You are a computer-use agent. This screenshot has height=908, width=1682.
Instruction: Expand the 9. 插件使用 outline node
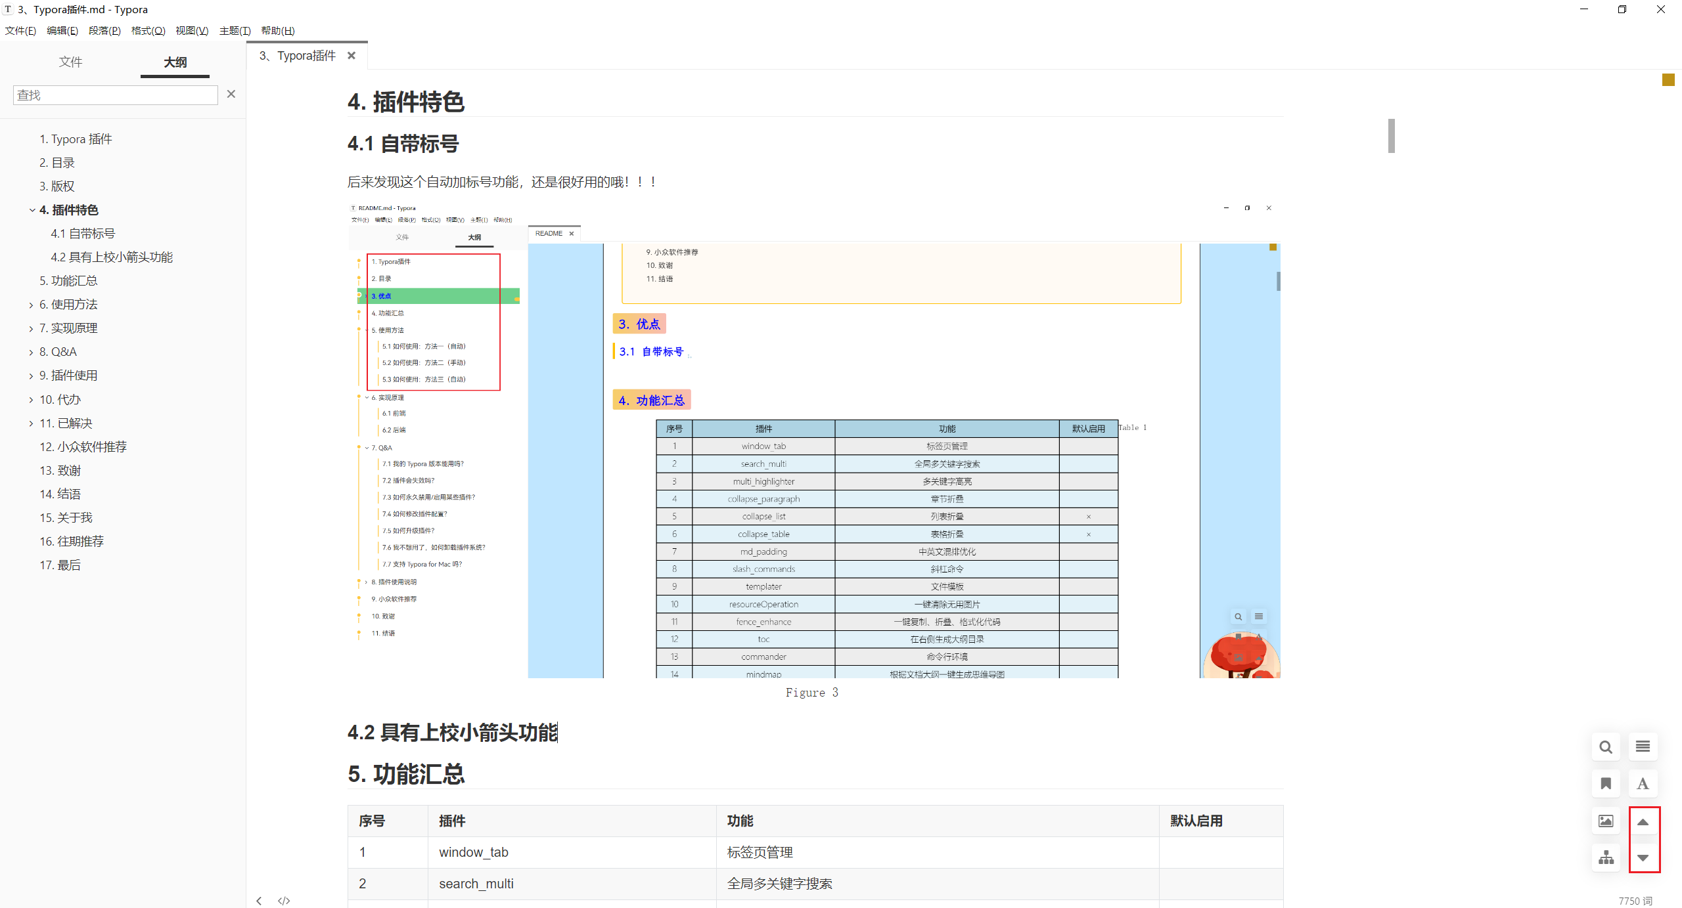pos(32,376)
